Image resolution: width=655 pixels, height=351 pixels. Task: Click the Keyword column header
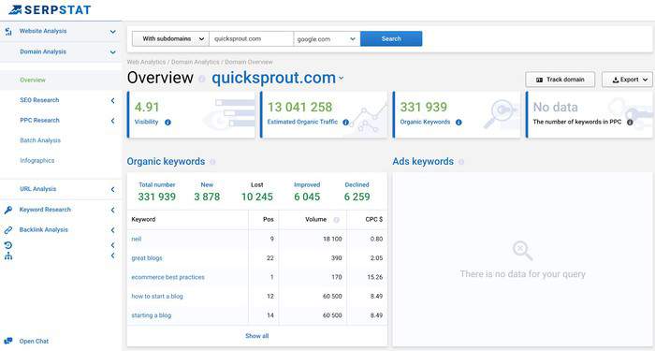(143, 219)
